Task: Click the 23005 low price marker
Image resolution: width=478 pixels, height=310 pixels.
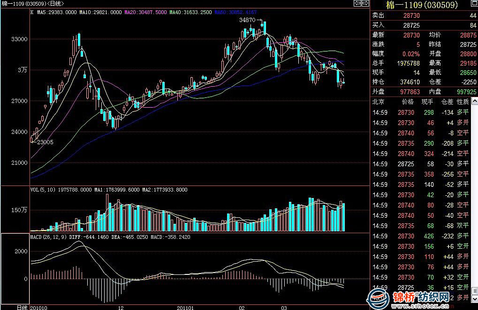Action: tap(45, 142)
